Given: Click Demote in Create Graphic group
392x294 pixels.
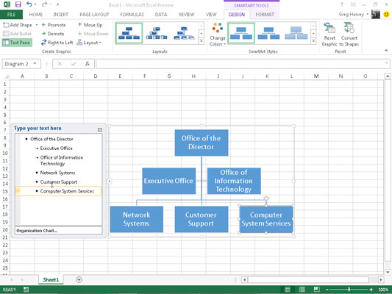Looking at the screenshot, I should click(53, 34).
